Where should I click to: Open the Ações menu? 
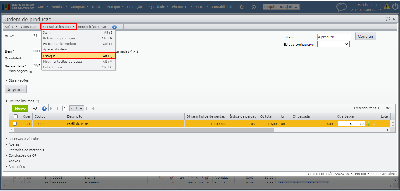click(11, 27)
